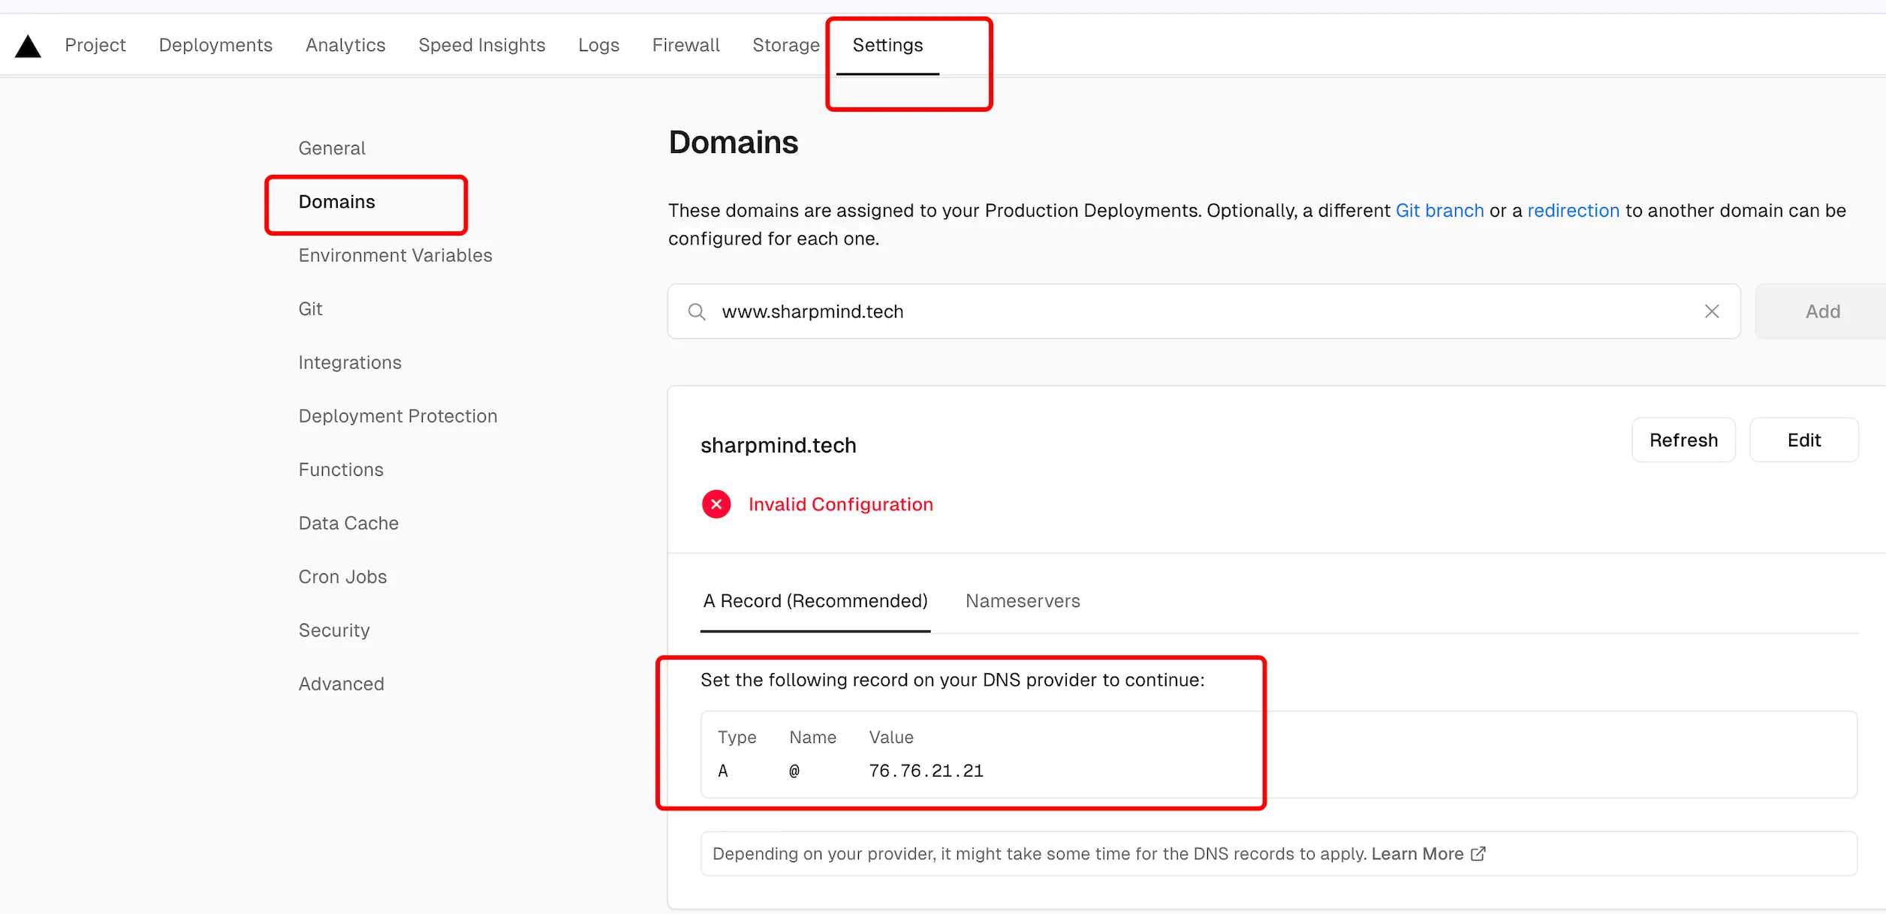The width and height of the screenshot is (1886, 914).
Task: Open Environment Variables settings section
Action: click(x=395, y=256)
